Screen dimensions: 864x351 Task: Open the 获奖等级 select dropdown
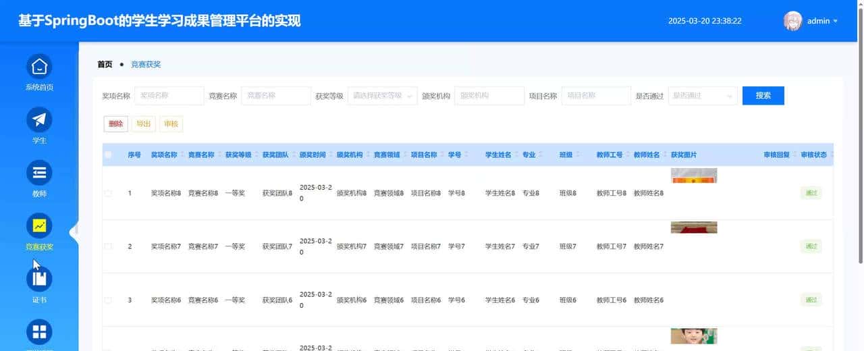pos(383,96)
